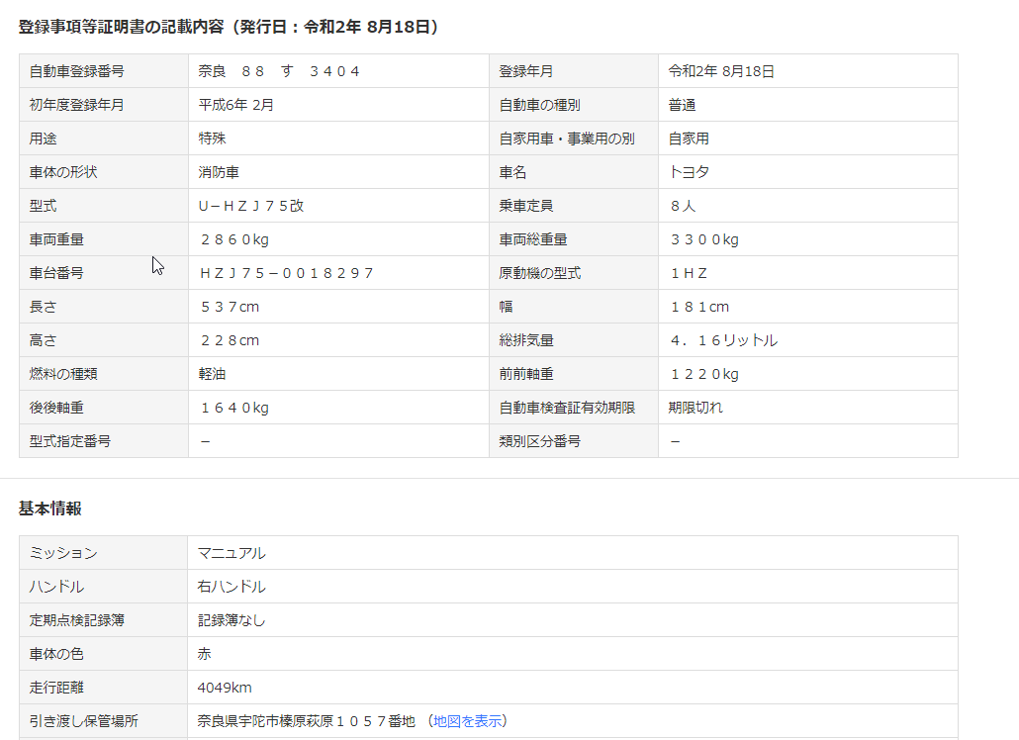
Task: Select the address 奈良県宇陀市榛原萩原1057番地
Action: [307, 721]
